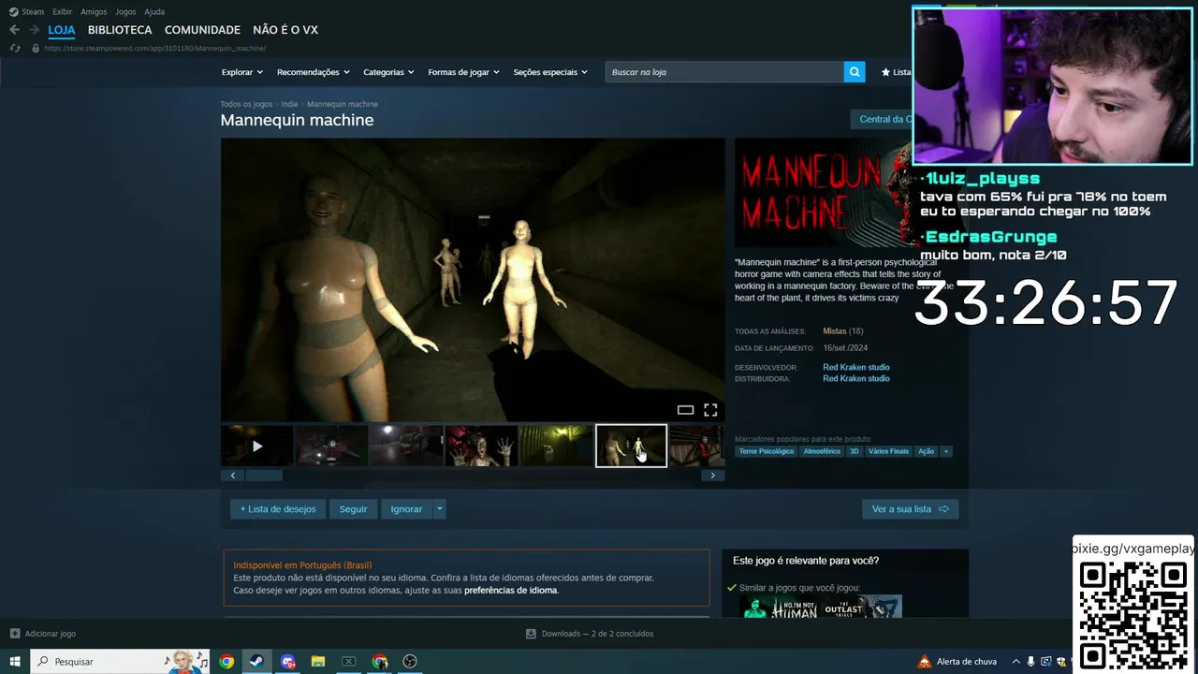Viewport: 1198px width, 674px height.
Task: Open Discord from the taskbar
Action: click(287, 662)
